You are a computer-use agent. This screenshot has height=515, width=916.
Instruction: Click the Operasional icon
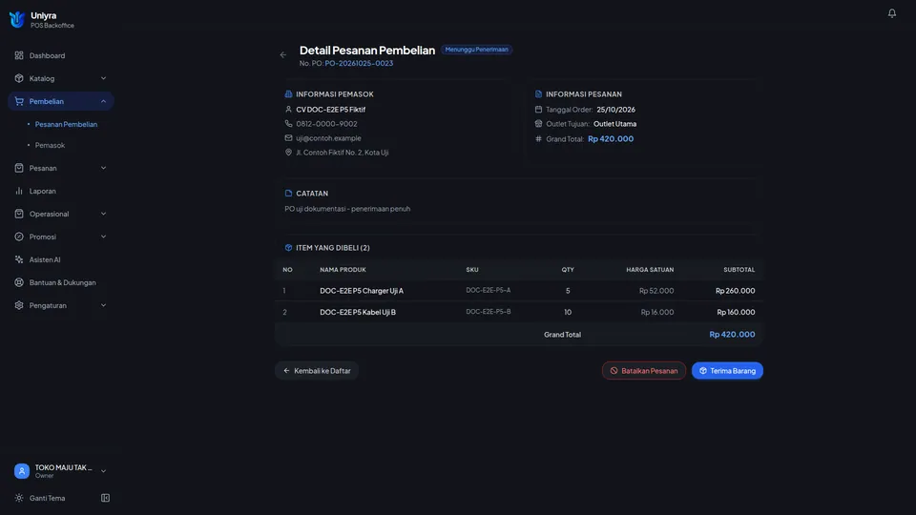[x=19, y=214]
